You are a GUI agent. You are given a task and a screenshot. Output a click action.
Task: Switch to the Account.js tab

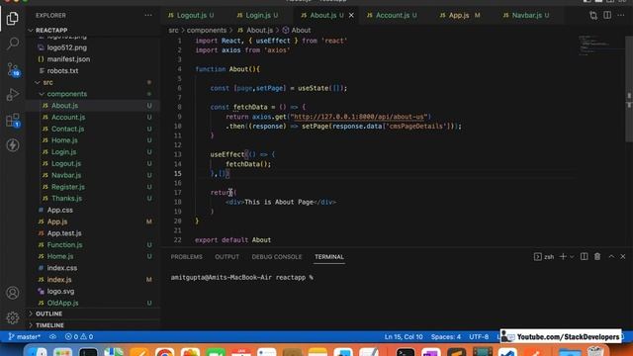(x=392, y=16)
